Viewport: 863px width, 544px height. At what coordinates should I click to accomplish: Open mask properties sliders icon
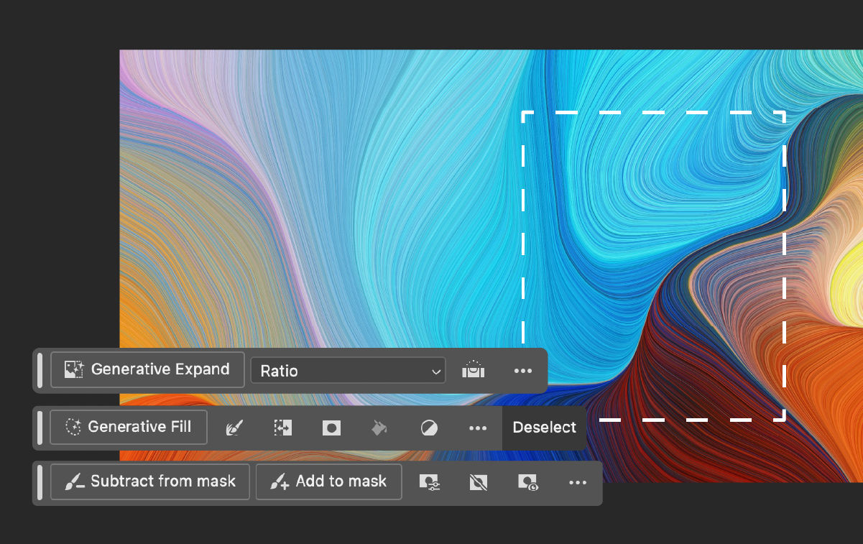click(429, 482)
